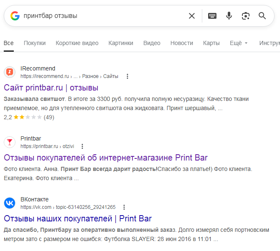
Task: Click snippet 'Да спасибо, Принтбару за оперативно выполненный заказ'
Action: (89, 230)
